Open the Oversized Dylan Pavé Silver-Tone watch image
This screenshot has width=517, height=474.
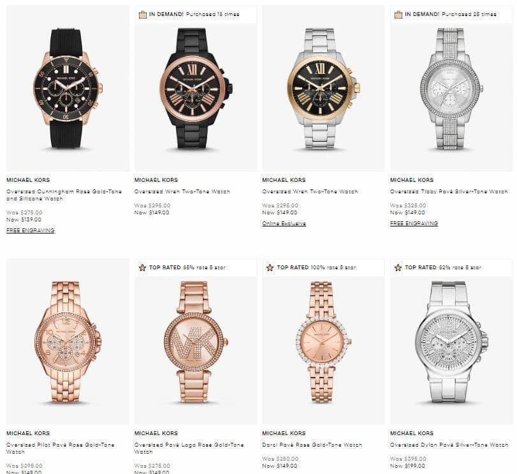pos(451,341)
